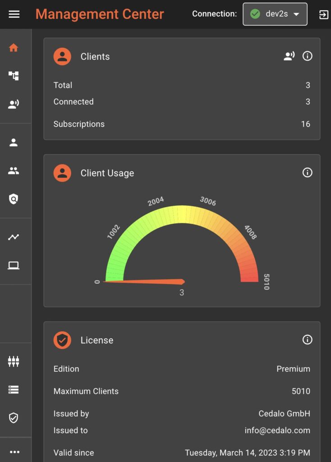This screenshot has height=462, width=331.
Task: Open the hamburger menu
Action: click(14, 14)
